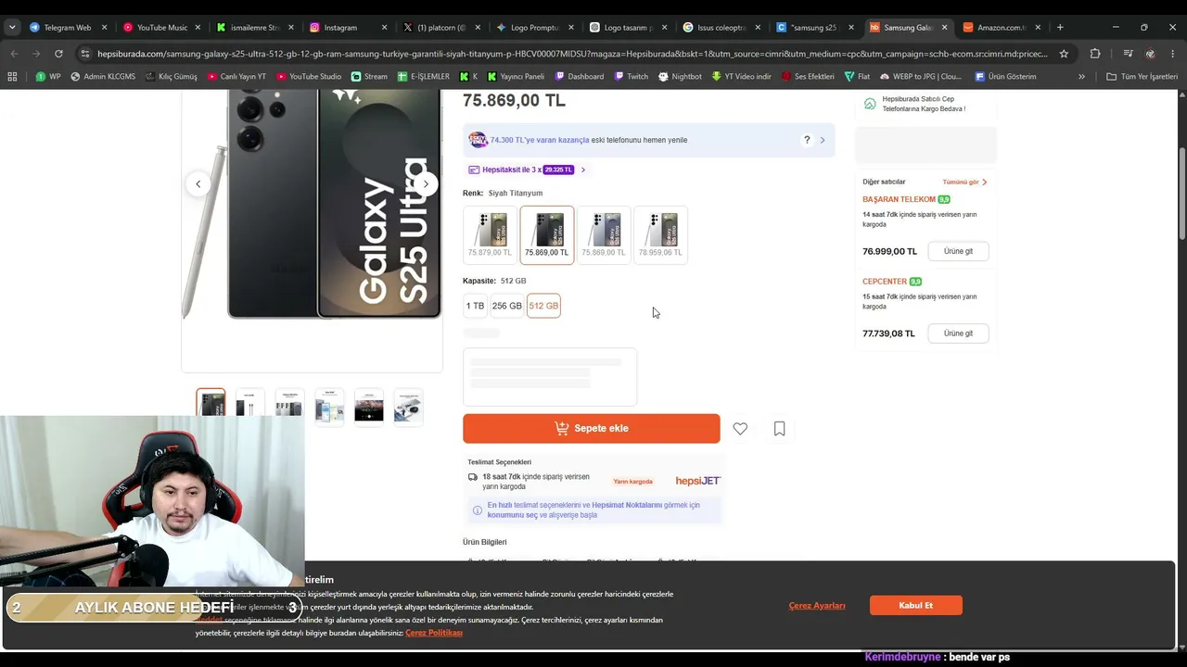Expand the tab search dropdown arrow
This screenshot has width=1187, height=667.
(12, 28)
